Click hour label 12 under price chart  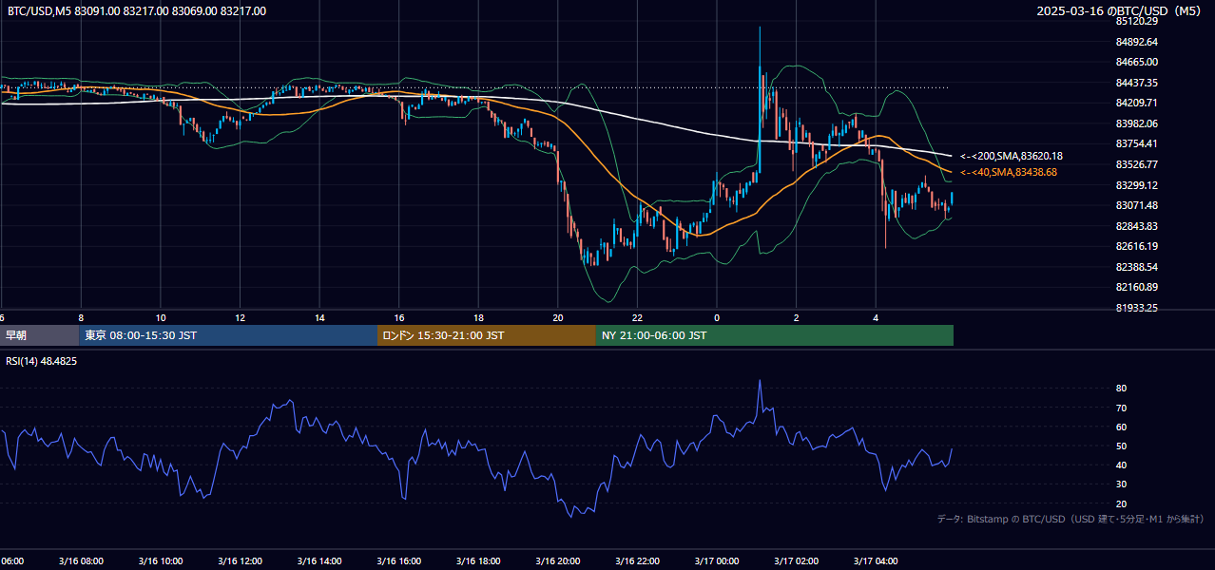[x=241, y=317]
